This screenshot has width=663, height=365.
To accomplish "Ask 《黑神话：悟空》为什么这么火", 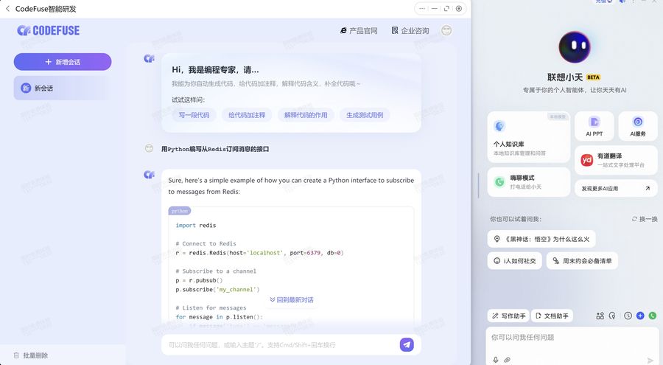I will [x=541, y=239].
